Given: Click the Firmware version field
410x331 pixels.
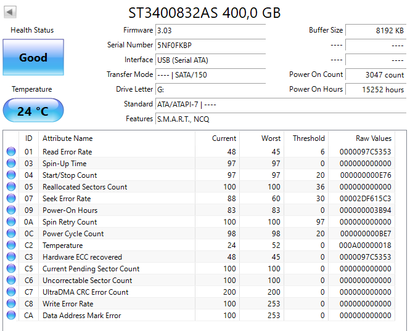Looking at the screenshot, I should point(210,30).
